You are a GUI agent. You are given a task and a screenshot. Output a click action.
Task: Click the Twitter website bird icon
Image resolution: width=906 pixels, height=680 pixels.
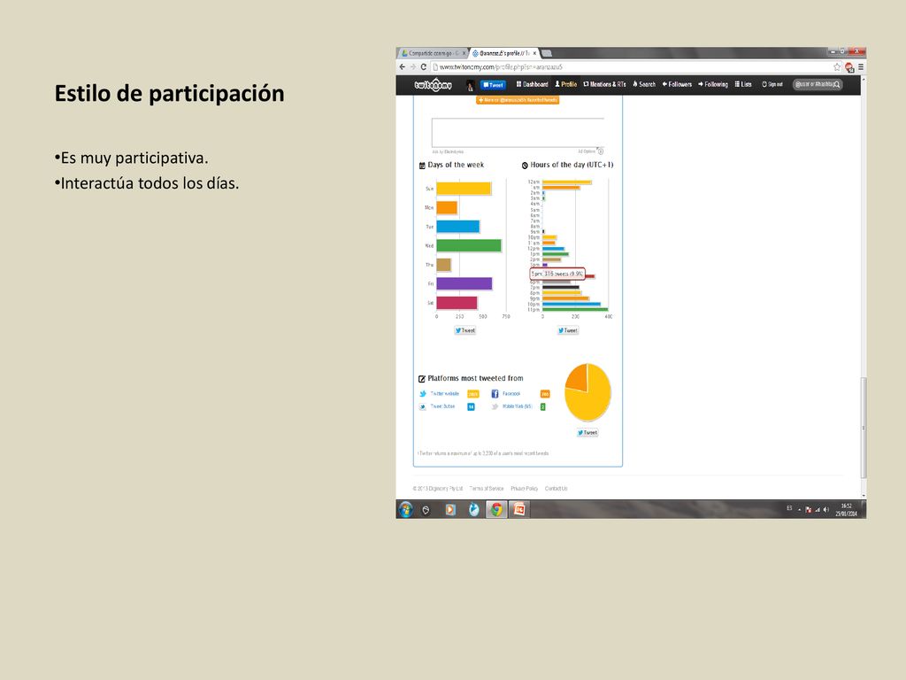[x=422, y=394]
